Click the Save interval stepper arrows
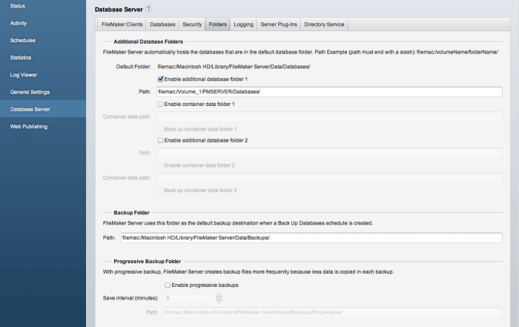 [x=219, y=298]
